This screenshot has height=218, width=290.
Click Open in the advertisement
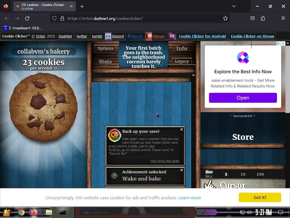click(243, 98)
